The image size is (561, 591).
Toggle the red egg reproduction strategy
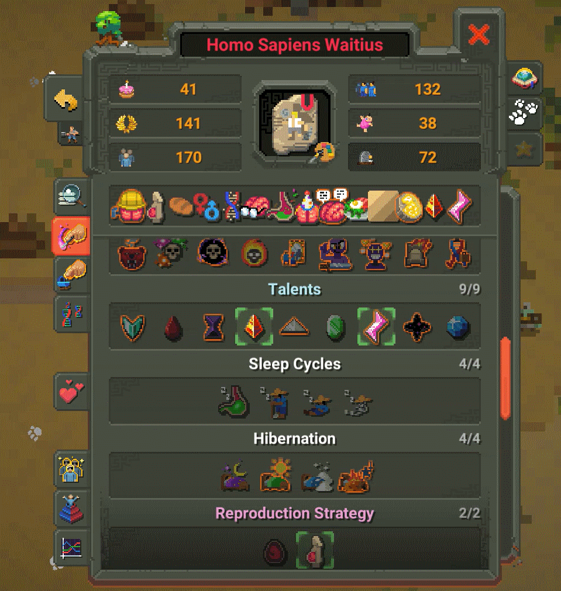tap(275, 552)
